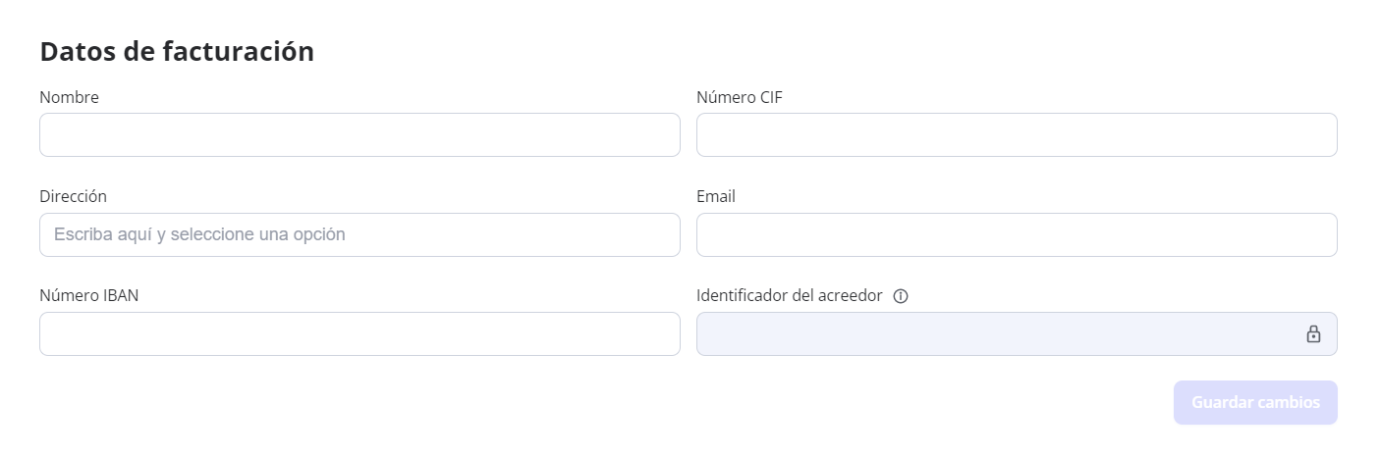Click the info icon beside Identificador del acreedor
Screen dimensions: 1380x456
coord(901,296)
